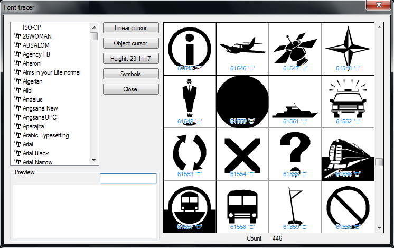Select the satellite symbol glyph

(295, 45)
